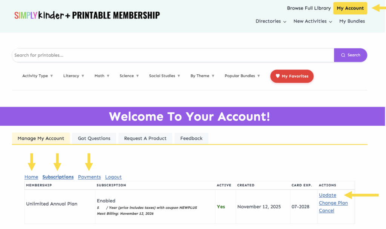
Task: Open the Directories menu
Action: pos(271,21)
